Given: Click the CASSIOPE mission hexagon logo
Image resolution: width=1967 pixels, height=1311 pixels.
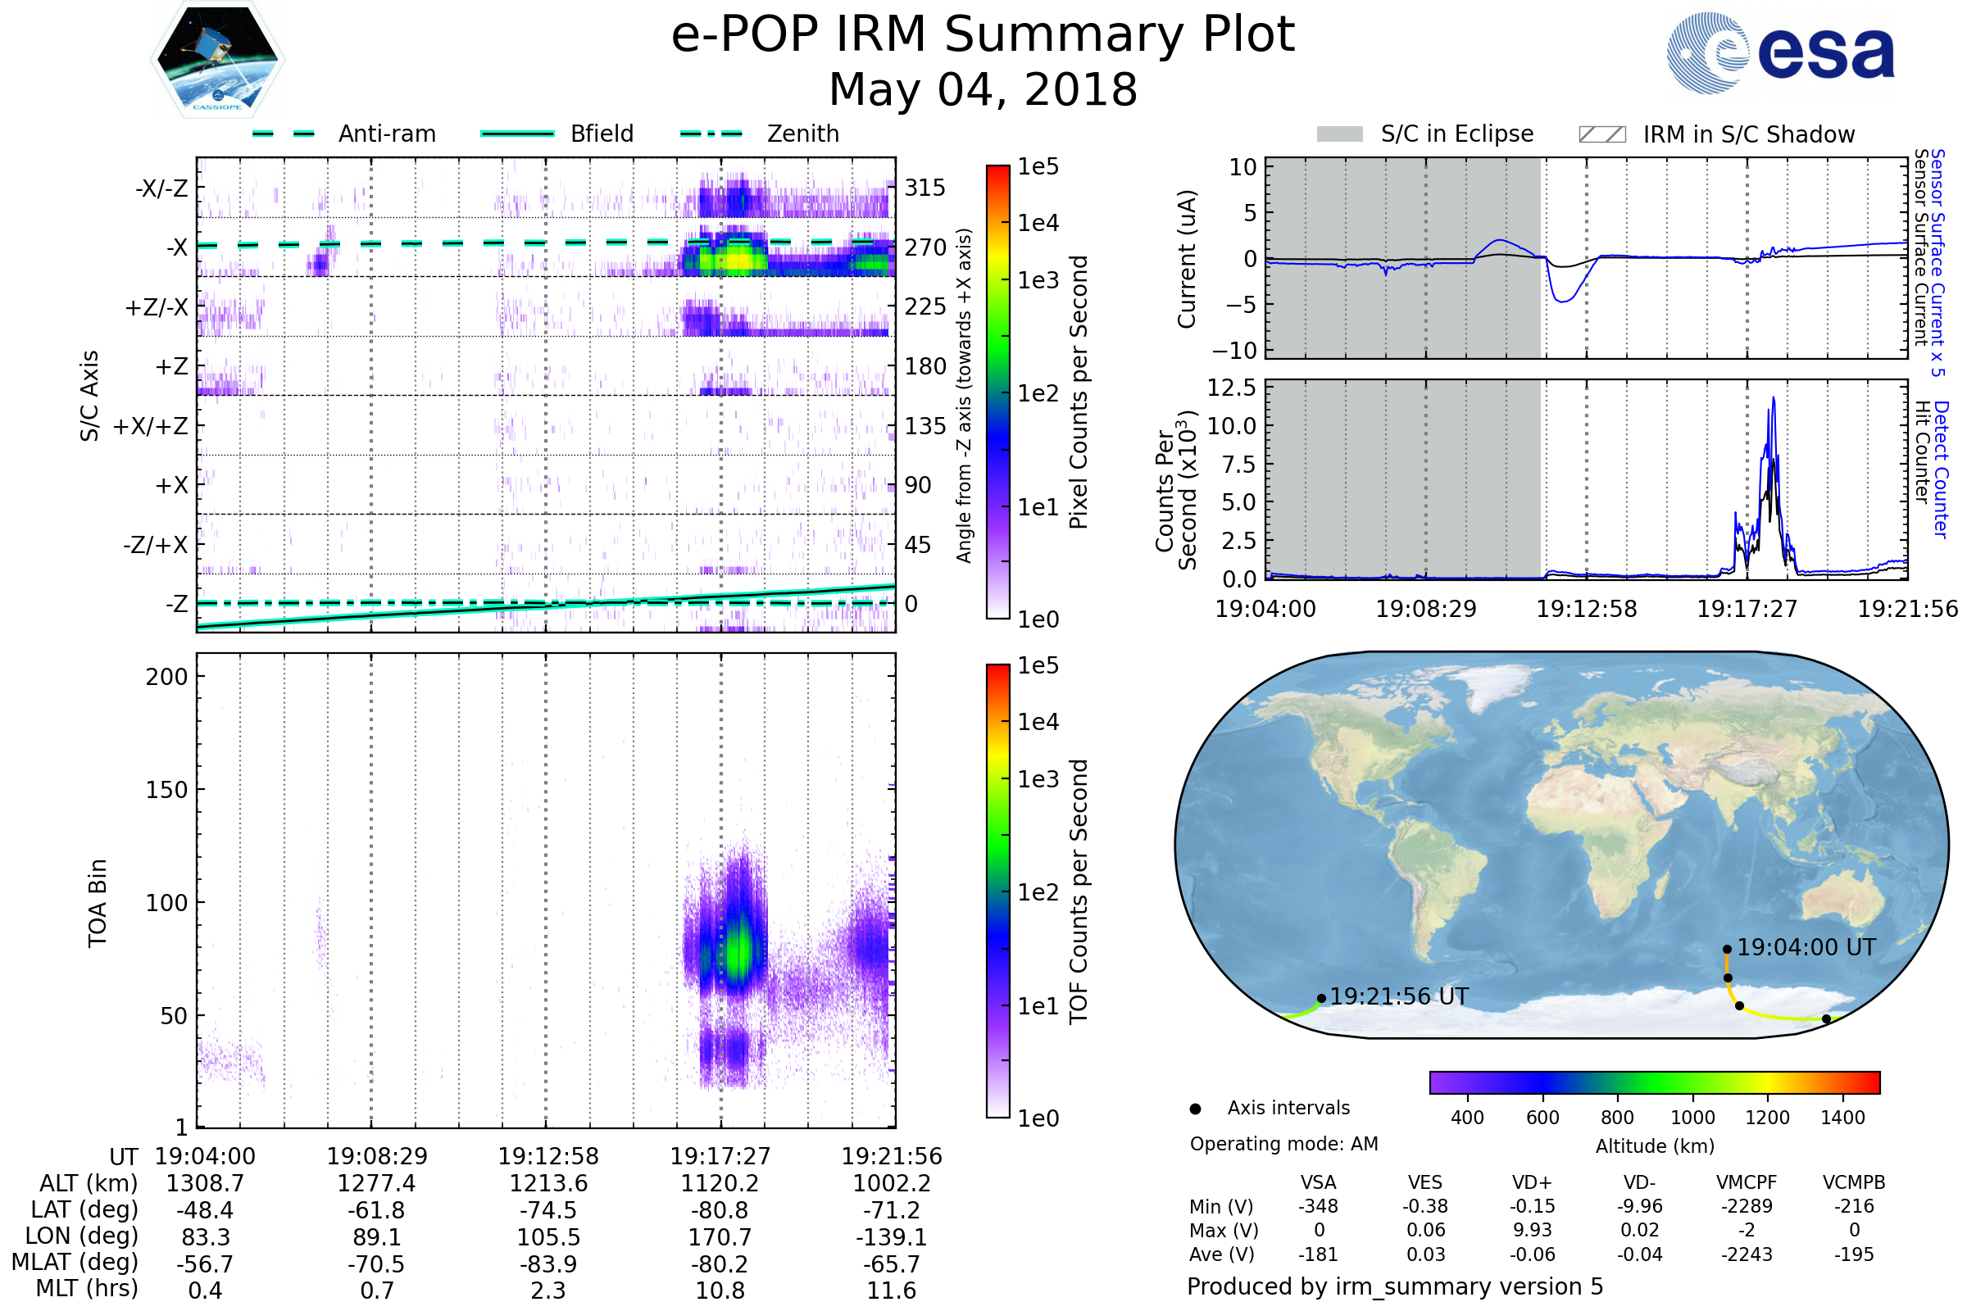Looking at the screenshot, I should [217, 60].
